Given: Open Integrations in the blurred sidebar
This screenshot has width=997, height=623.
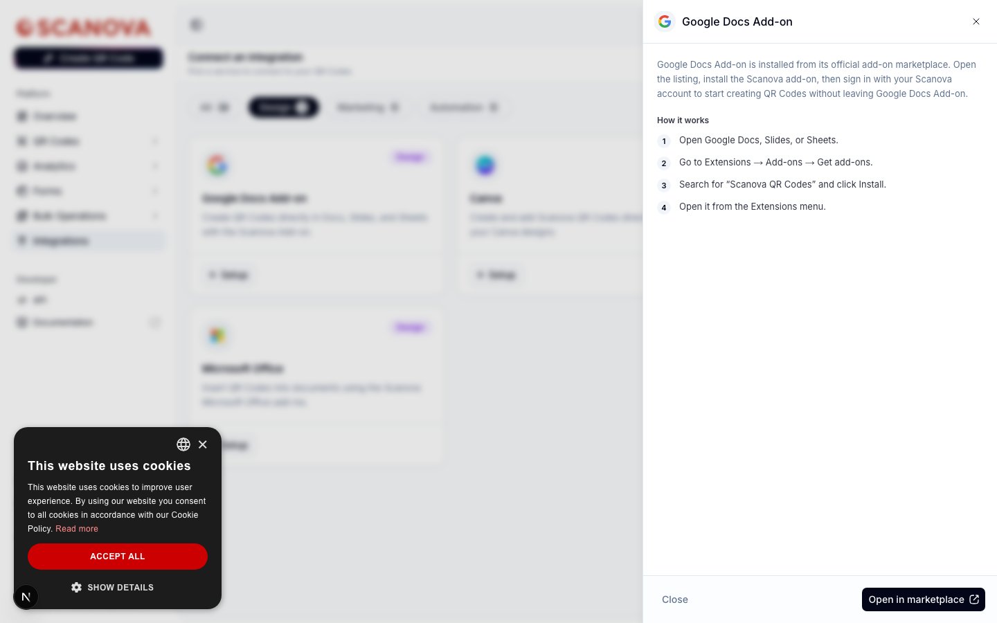Looking at the screenshot, I should 89,241.
